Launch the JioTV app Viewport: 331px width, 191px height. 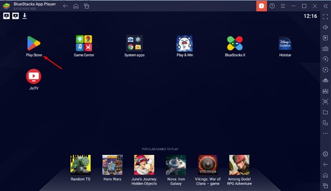[34, 76]
